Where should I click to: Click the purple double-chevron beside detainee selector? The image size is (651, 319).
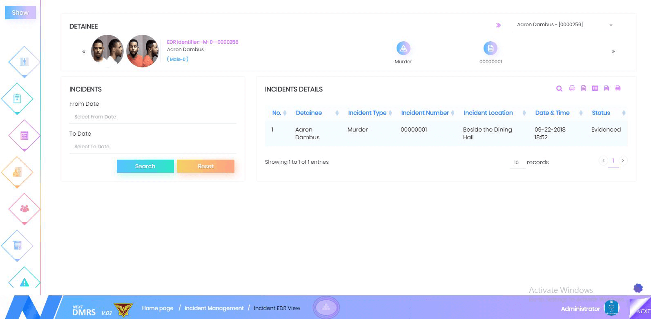click(x=498, y=25)
